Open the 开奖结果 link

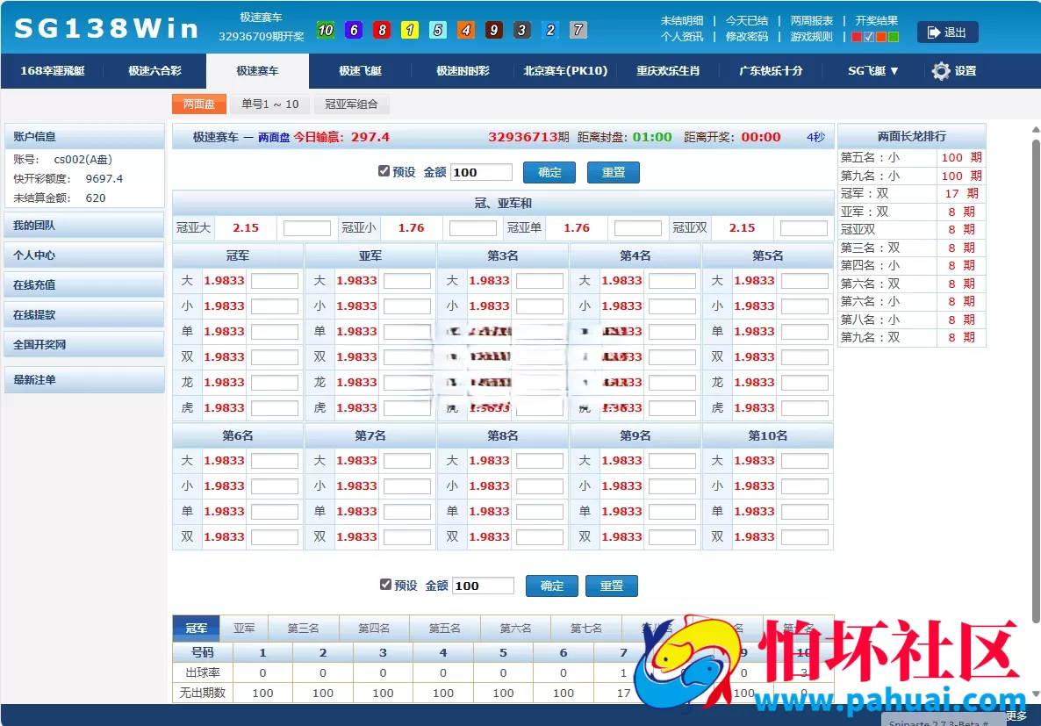(876, 20)
